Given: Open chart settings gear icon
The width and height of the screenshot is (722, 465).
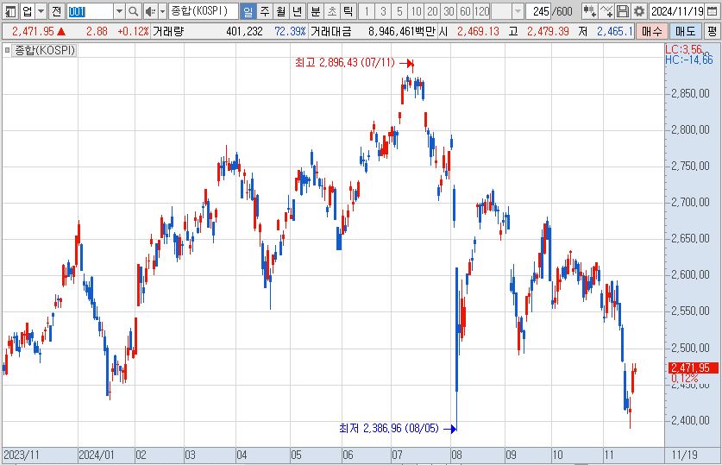Looking at the screenshot, I should (638, 11).
